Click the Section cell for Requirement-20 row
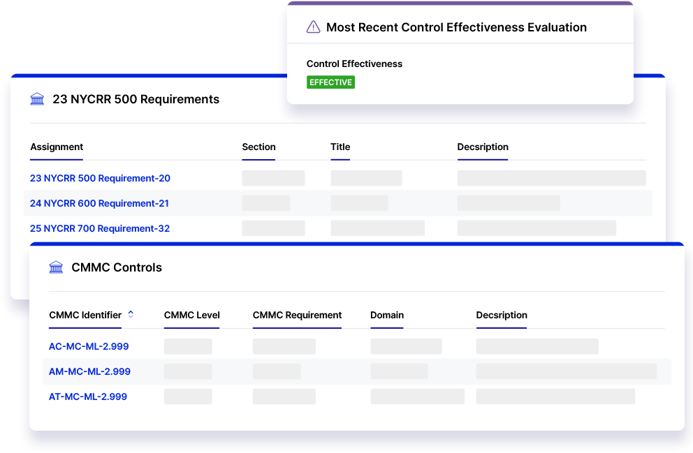Image resolution: width=693 pixels, height=453 pixels. coord(274,179)
